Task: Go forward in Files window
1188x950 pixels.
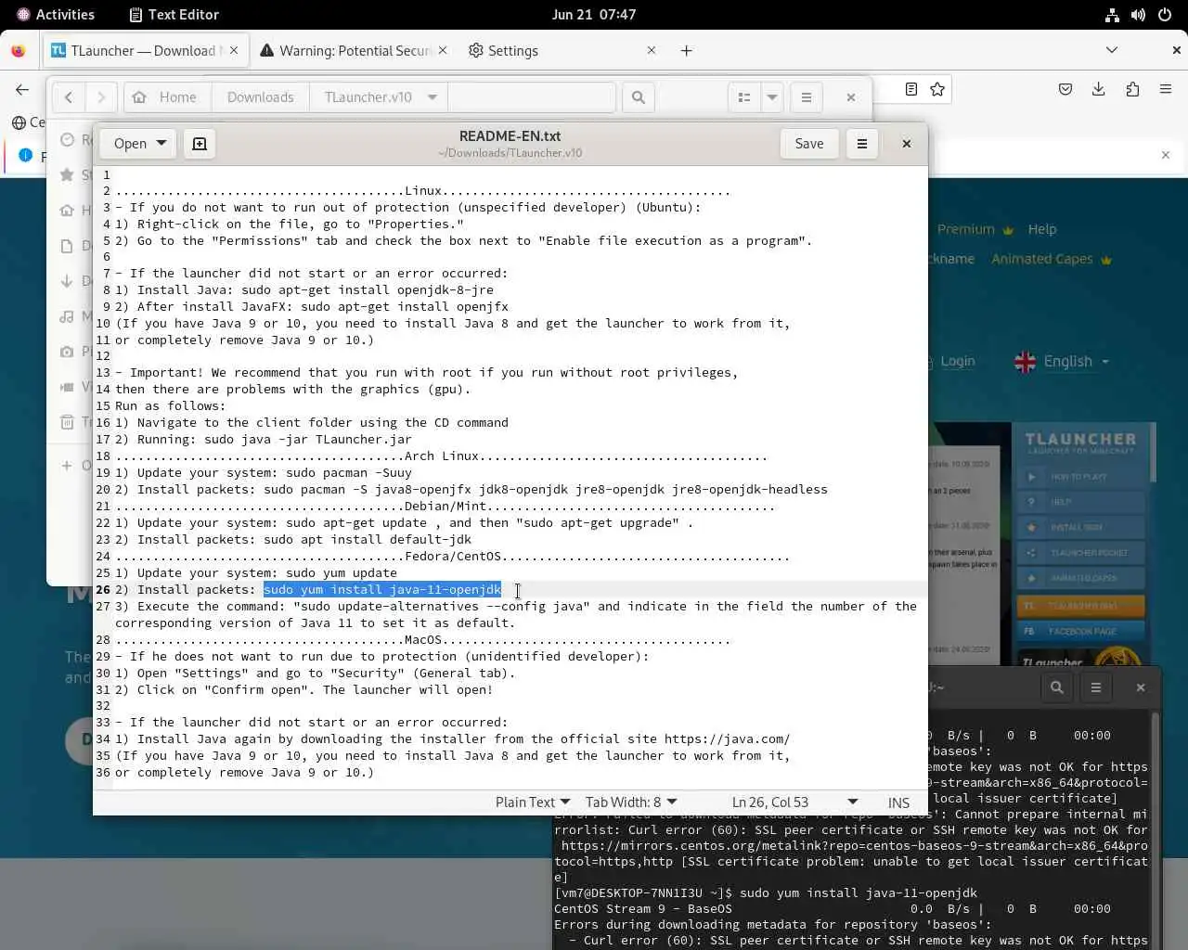Action: (x=101, y=97)
